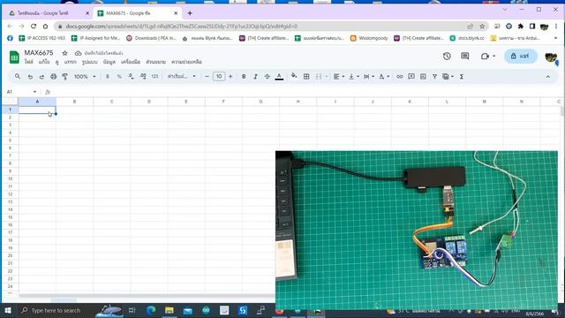Reload the page in Chrome
This screenshot has width=565, height=318.
34,26
